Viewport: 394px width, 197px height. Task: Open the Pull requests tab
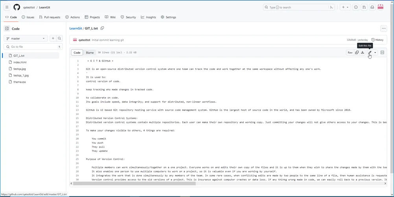click(50, 17)
